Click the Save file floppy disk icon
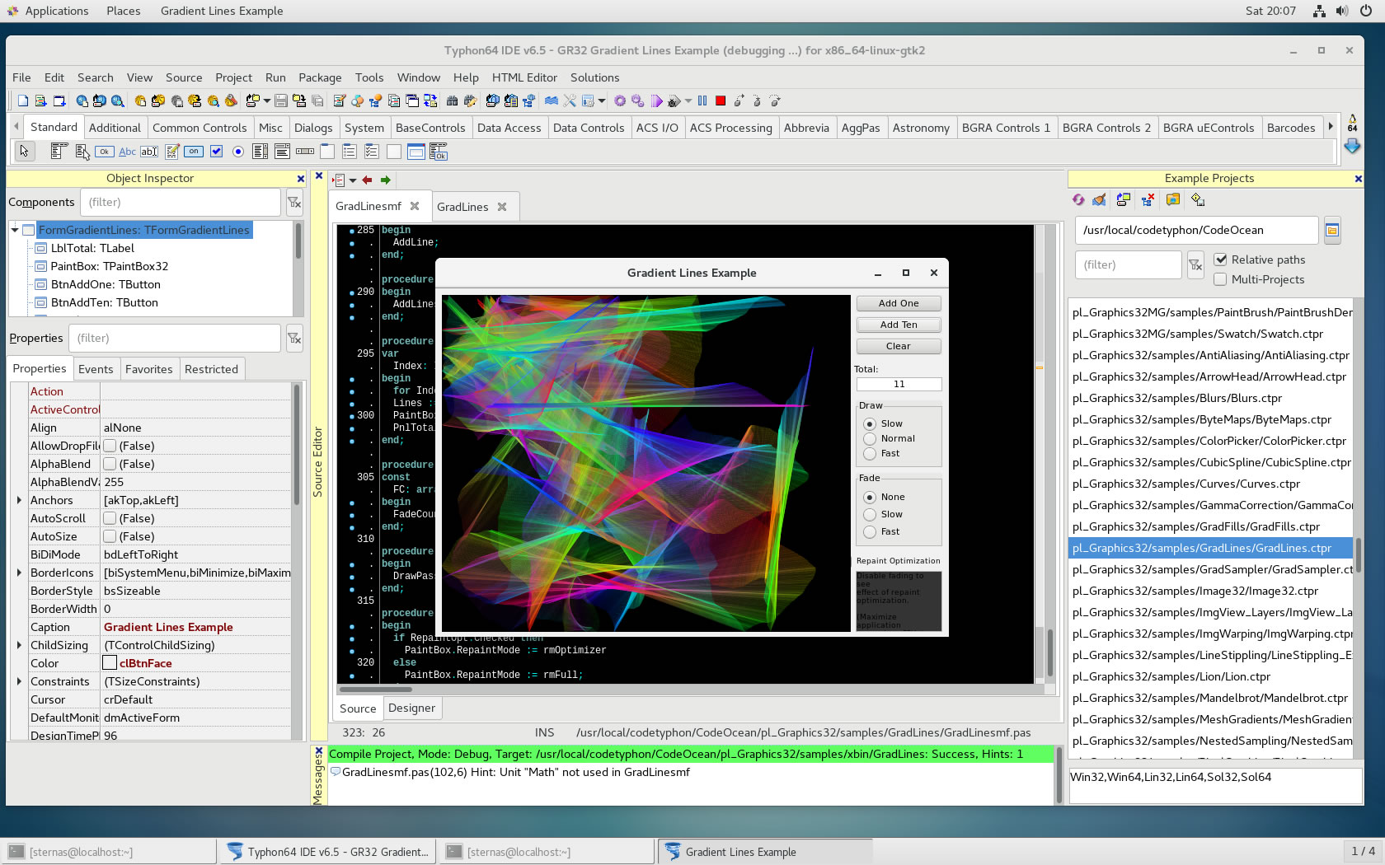 coord(281,101)
